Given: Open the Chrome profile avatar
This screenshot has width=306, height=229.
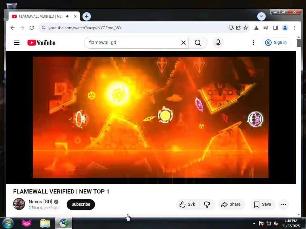Looking at the screenshot, I should 285,28.
